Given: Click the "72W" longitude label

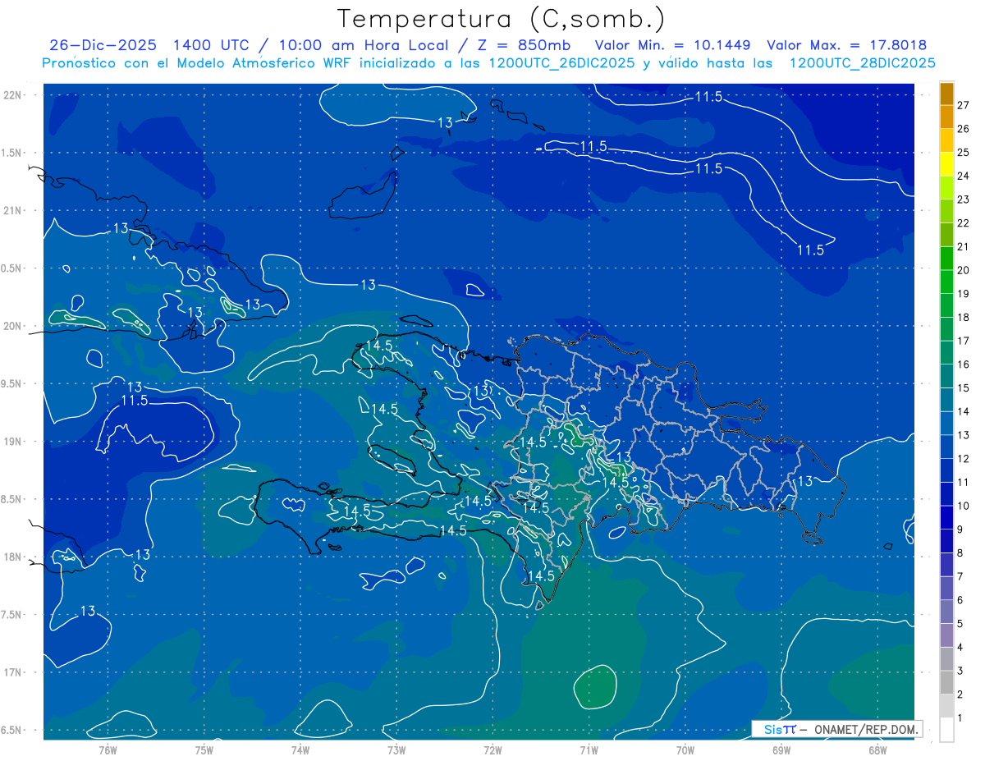Looking at the screenshot, I should pos(492,750).
